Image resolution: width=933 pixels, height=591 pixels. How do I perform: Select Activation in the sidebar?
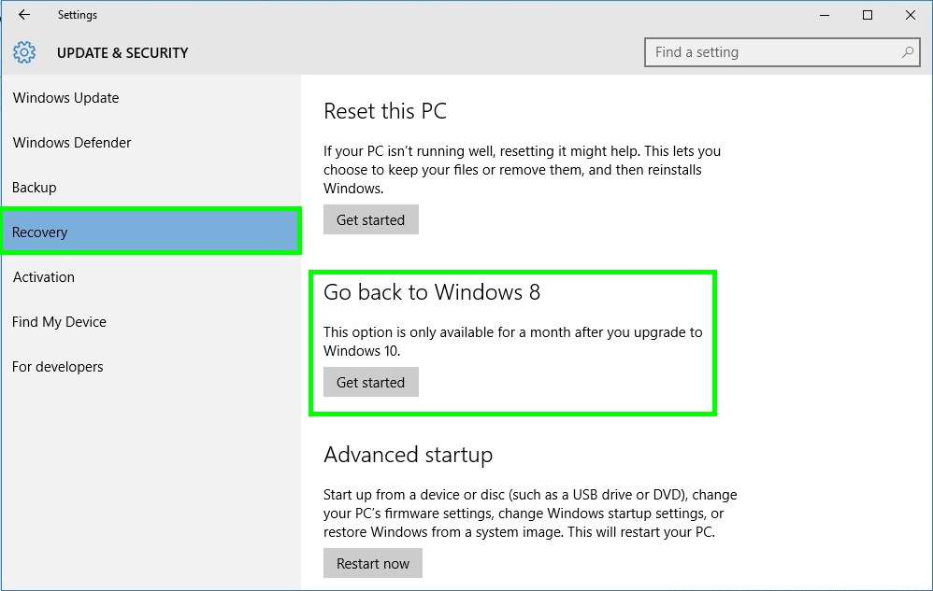tap(44, 276)
